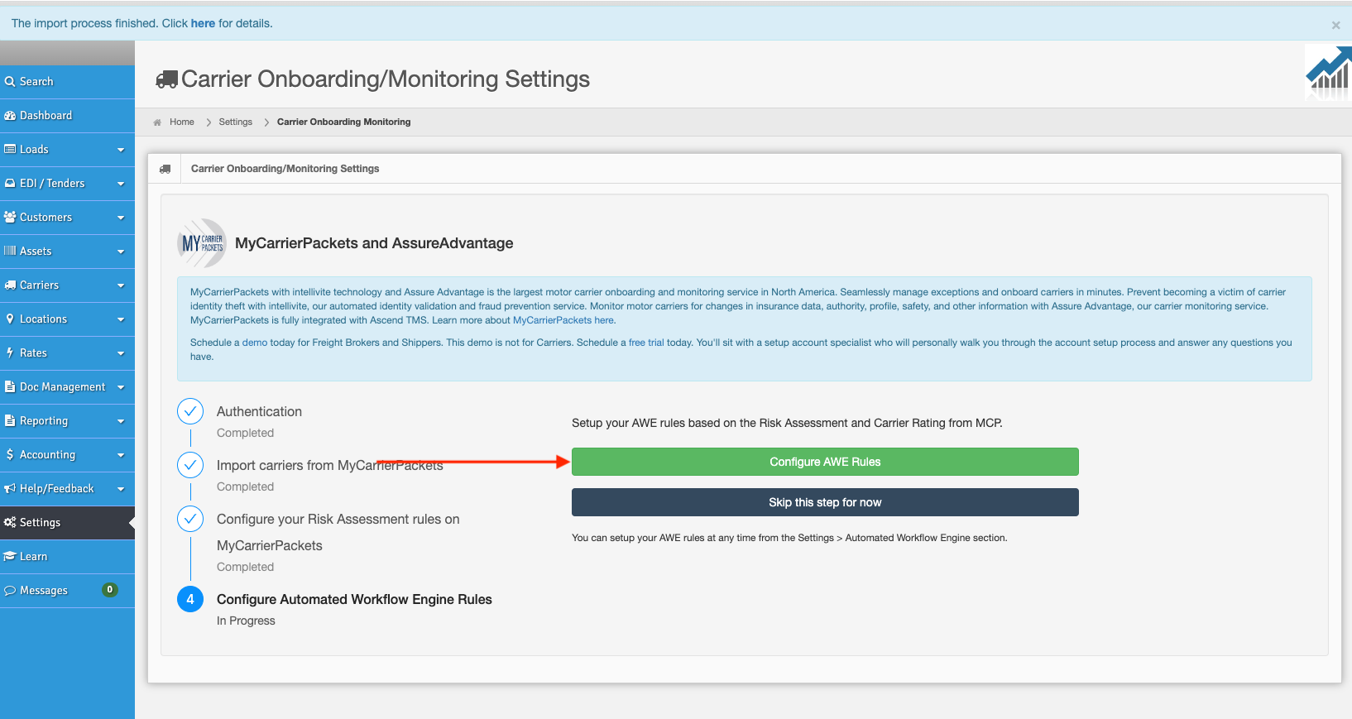Expand the Loads menu arrow
Viewport: 1352px width, 719px height.
click(x=121, y=150)
